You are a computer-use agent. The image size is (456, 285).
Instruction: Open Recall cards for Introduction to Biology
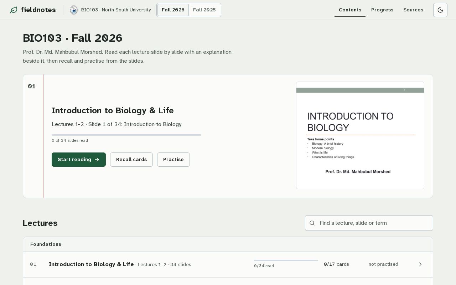coord(131,160)
